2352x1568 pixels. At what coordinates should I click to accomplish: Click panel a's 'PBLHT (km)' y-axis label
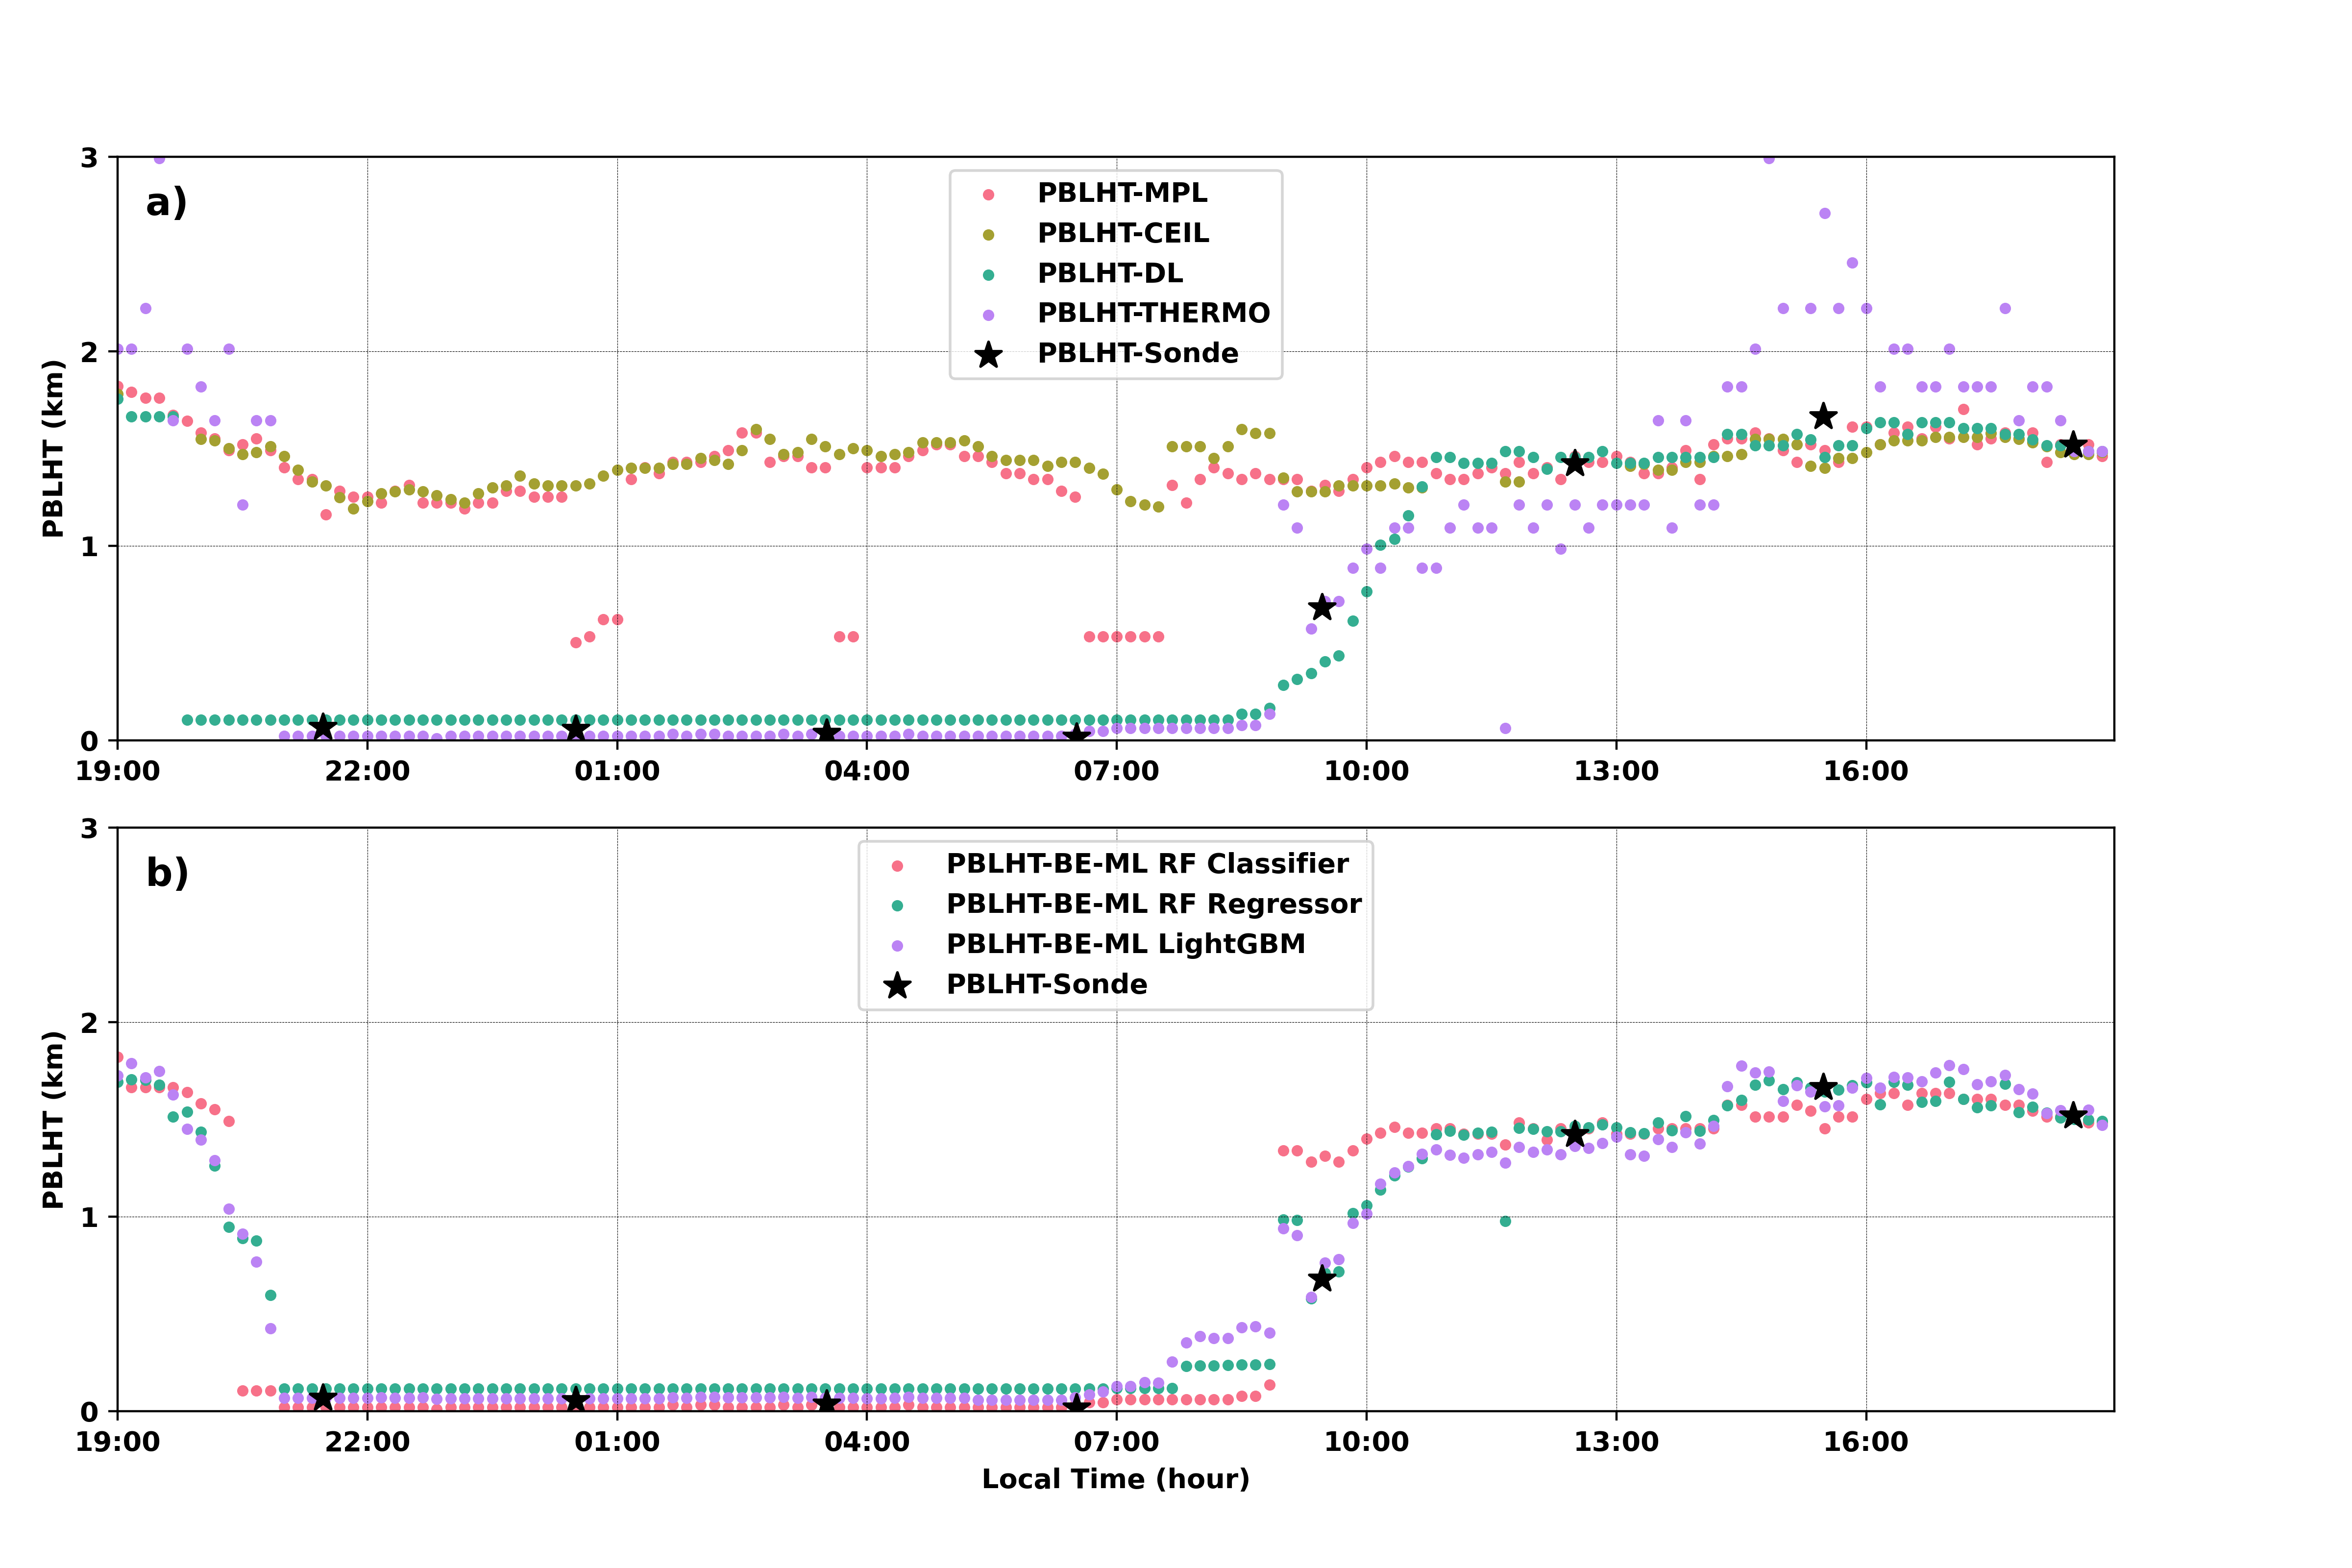click(53, 448)
